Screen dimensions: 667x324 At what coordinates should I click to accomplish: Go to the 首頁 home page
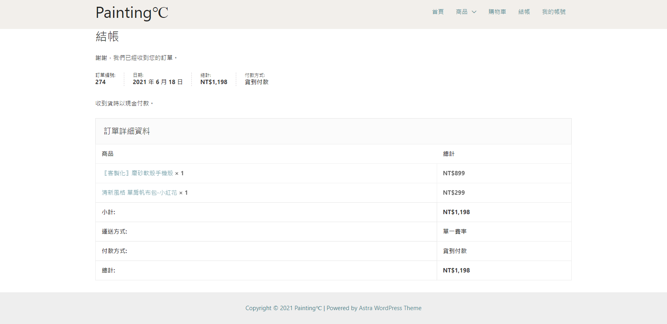click(x=438, y=12)
